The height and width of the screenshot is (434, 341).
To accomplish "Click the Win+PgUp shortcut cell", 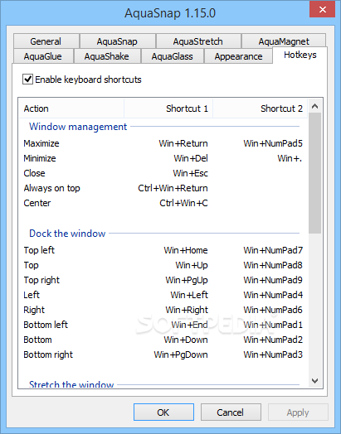I will (187, 280).
